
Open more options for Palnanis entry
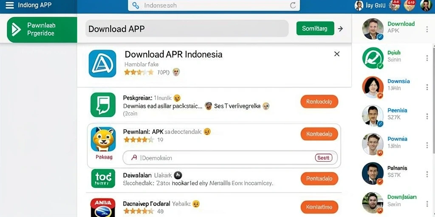pos(427,174)
